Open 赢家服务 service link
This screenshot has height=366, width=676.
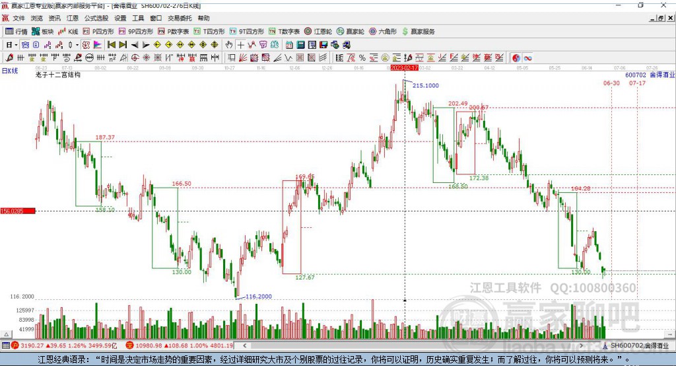pos(418,32)
